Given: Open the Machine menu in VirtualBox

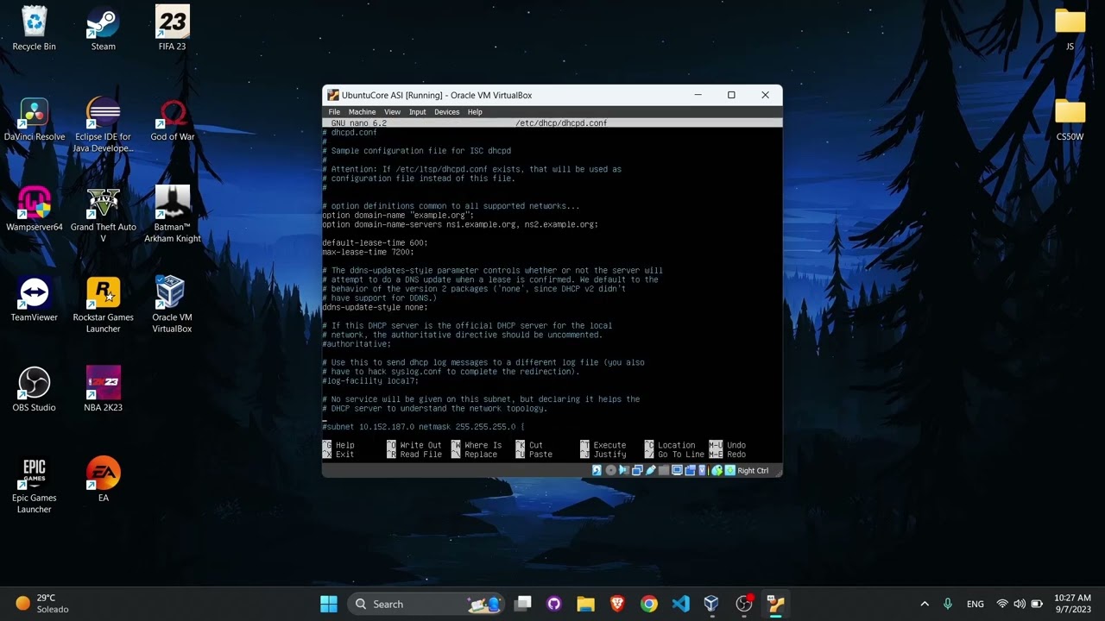Looking at the screenshot, I should (x=362, y=112).
